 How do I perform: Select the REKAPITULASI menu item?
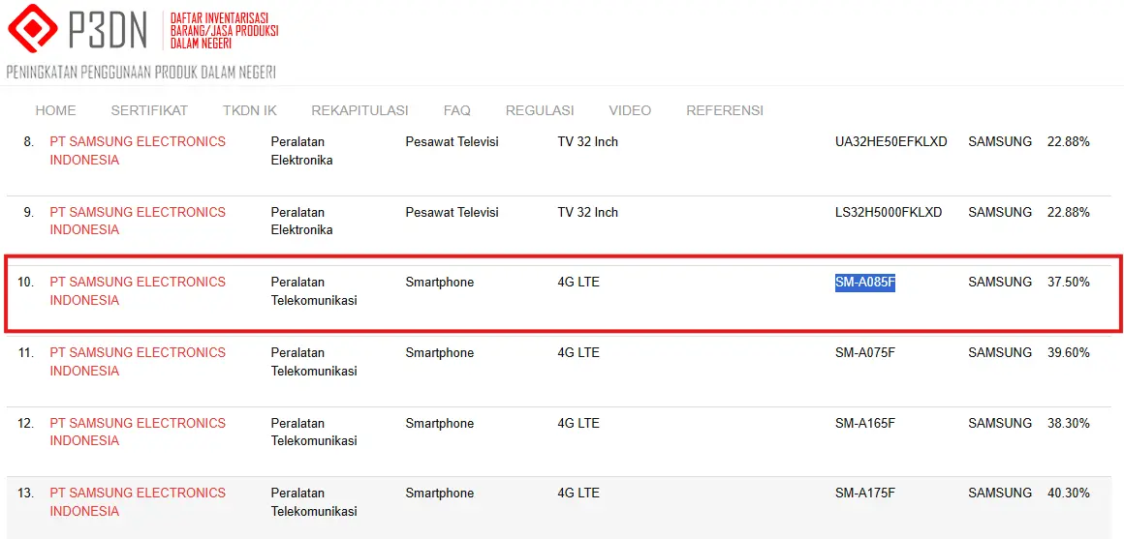click(x=359, y=111)
